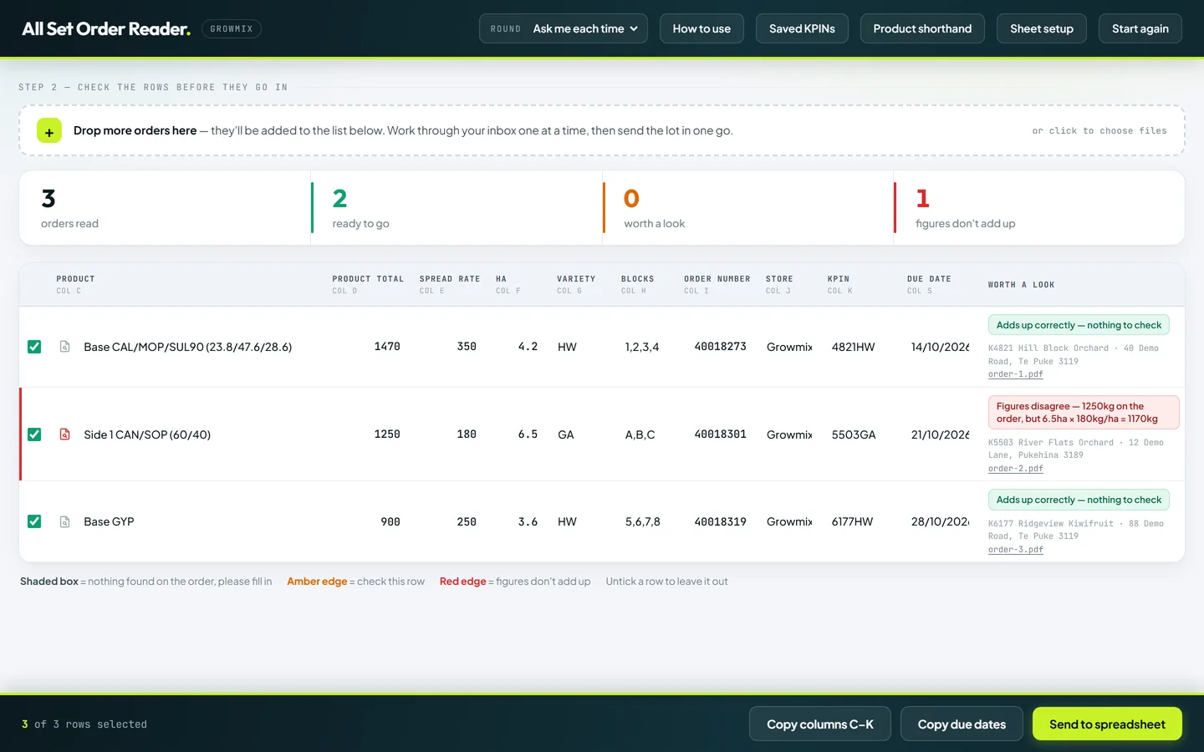Edit product total 1470 cell

[x=368, y=347]
